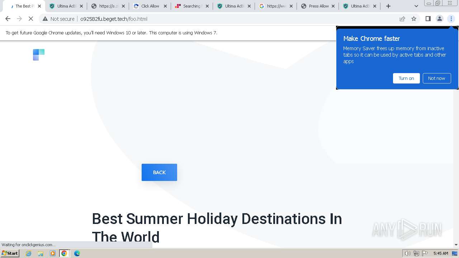The width and height of the screenshot is (459, 258).
Task: Open a new tab with the plus button
Action: [x=388, y=6]
